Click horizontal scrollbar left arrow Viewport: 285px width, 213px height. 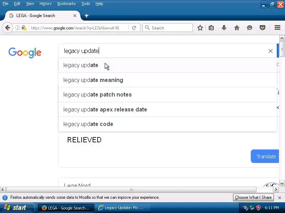[x=3, y=190]
